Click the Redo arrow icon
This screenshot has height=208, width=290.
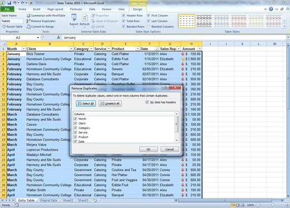(22, 3)
